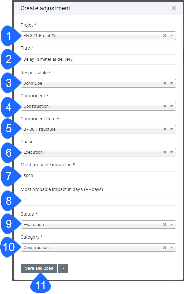Clear the Component Item selection
This screenshot has height=294, width=184.
(x=165, y=129)
